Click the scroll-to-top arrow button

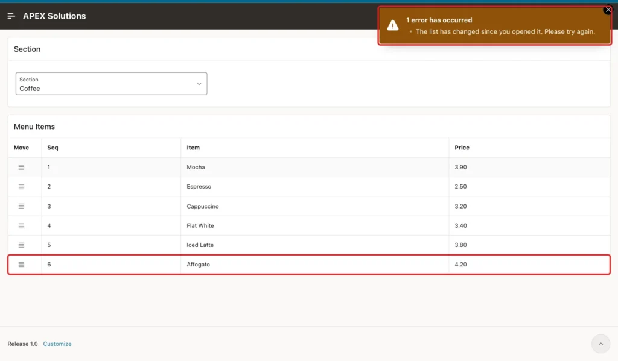[x=600, y=344]
